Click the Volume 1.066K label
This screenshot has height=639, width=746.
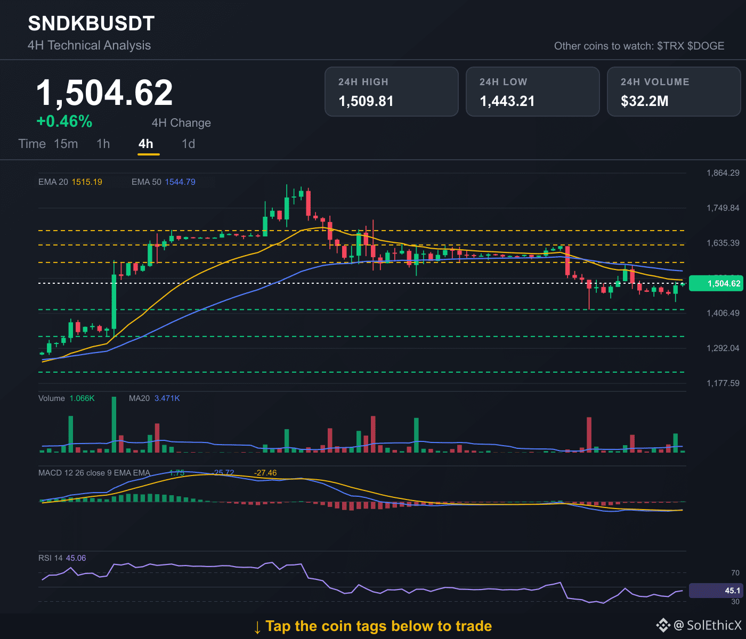coord(67,398)
